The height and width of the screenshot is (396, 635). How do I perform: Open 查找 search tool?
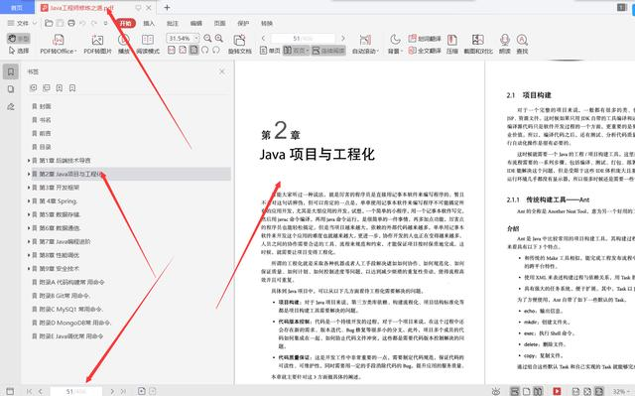[x=522, y=44]
